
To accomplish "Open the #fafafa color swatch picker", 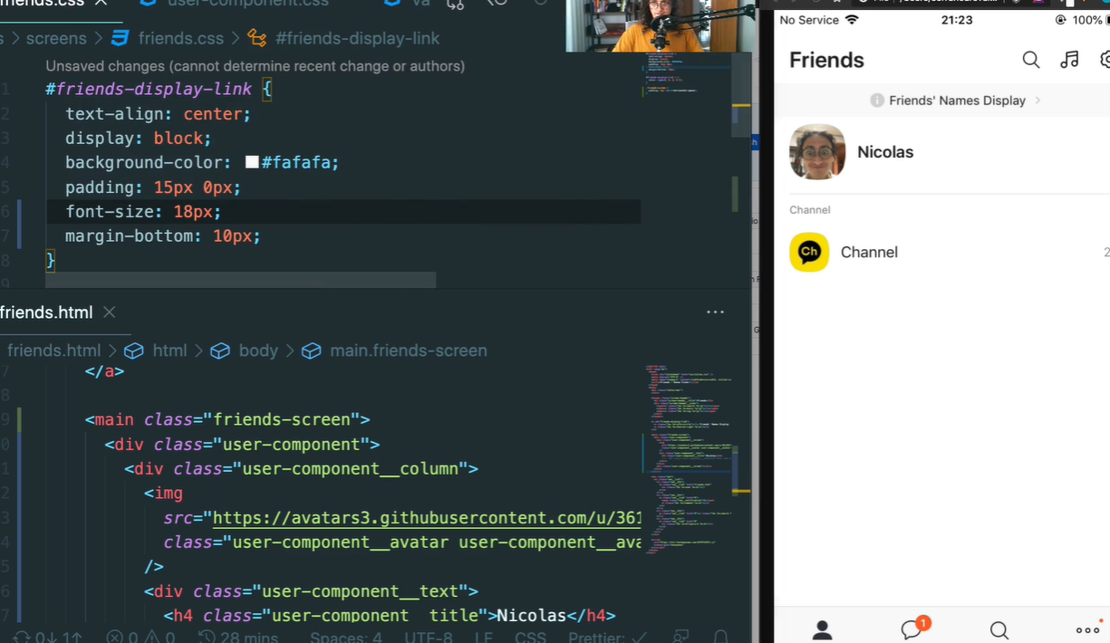I will [252, 163].
